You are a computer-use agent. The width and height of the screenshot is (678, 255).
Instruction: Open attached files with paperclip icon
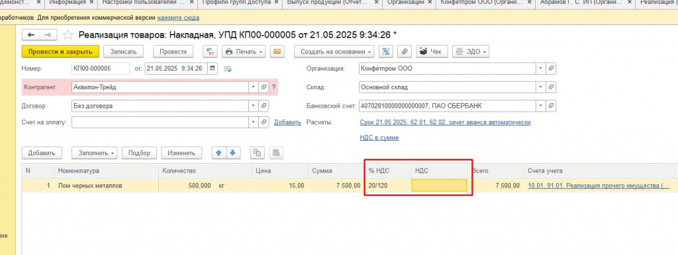coord(405,52)
